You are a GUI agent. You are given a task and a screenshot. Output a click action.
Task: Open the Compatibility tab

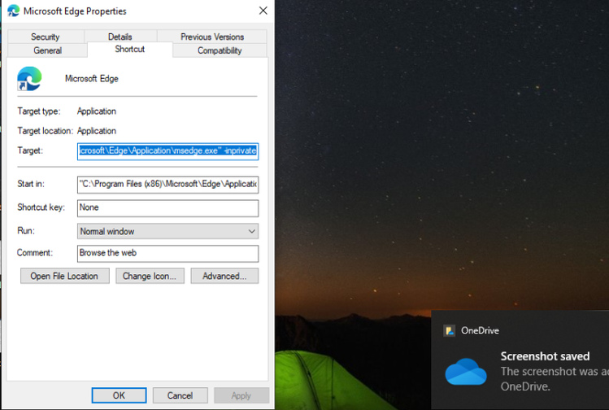[x=220, y=50]
